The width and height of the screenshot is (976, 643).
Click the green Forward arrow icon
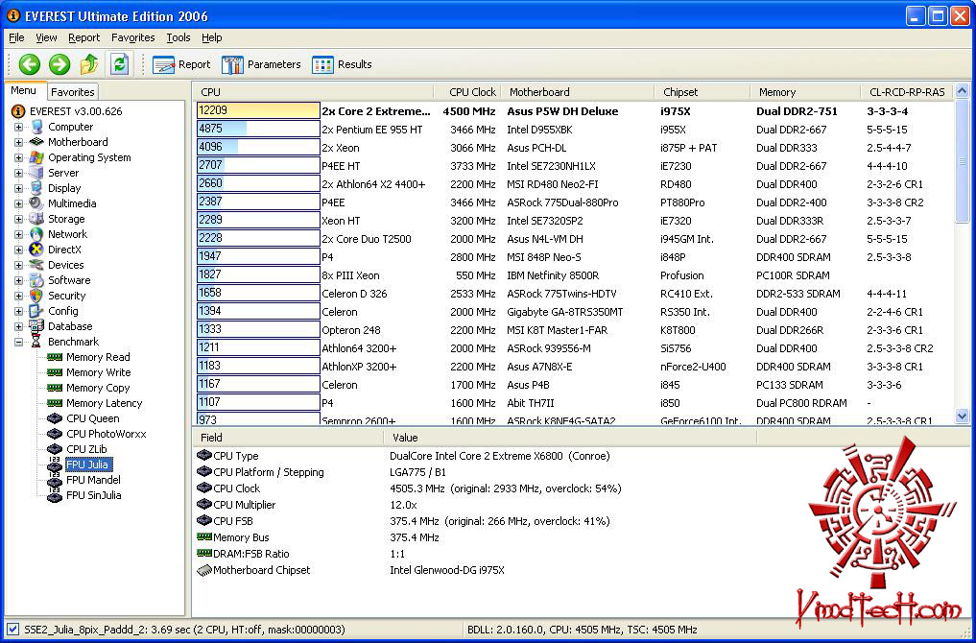(x=60, y=64)
